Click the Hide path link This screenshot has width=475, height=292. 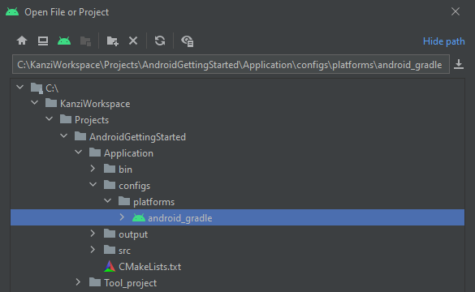coord(444,41)
